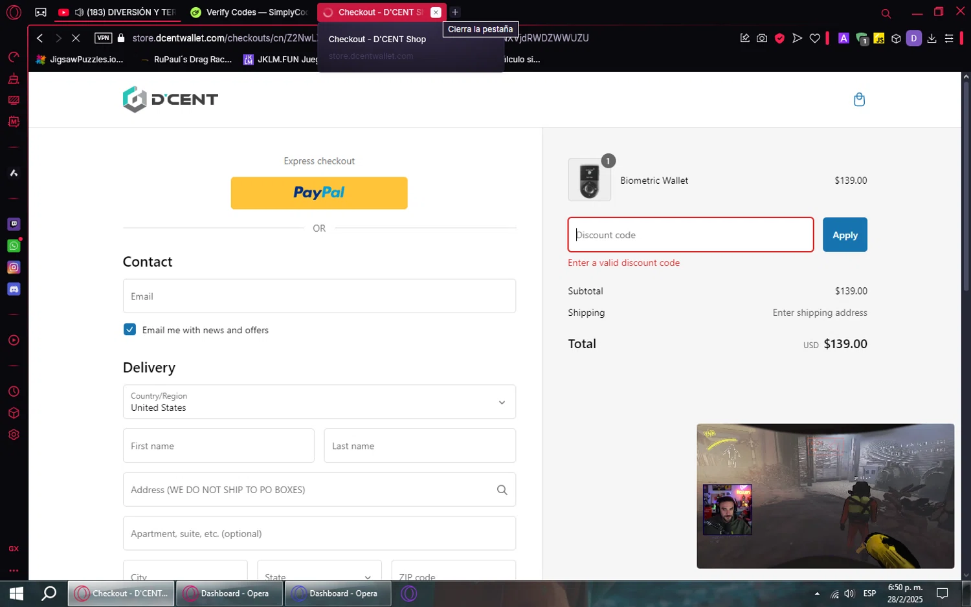This screenshot has width=971, height=607.
Task: Open the sidebar settings gear icon
Action: click(x=14, y=435)
